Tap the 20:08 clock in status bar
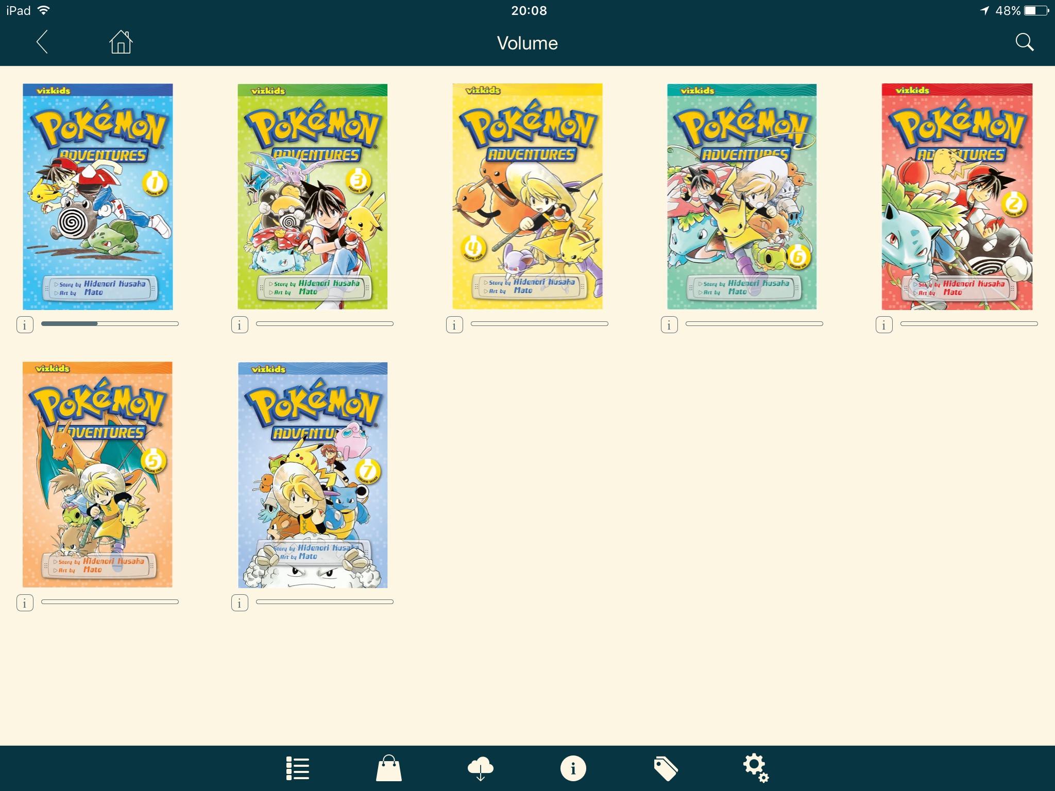Screen dimensions: 1055x791 point(529,11)
